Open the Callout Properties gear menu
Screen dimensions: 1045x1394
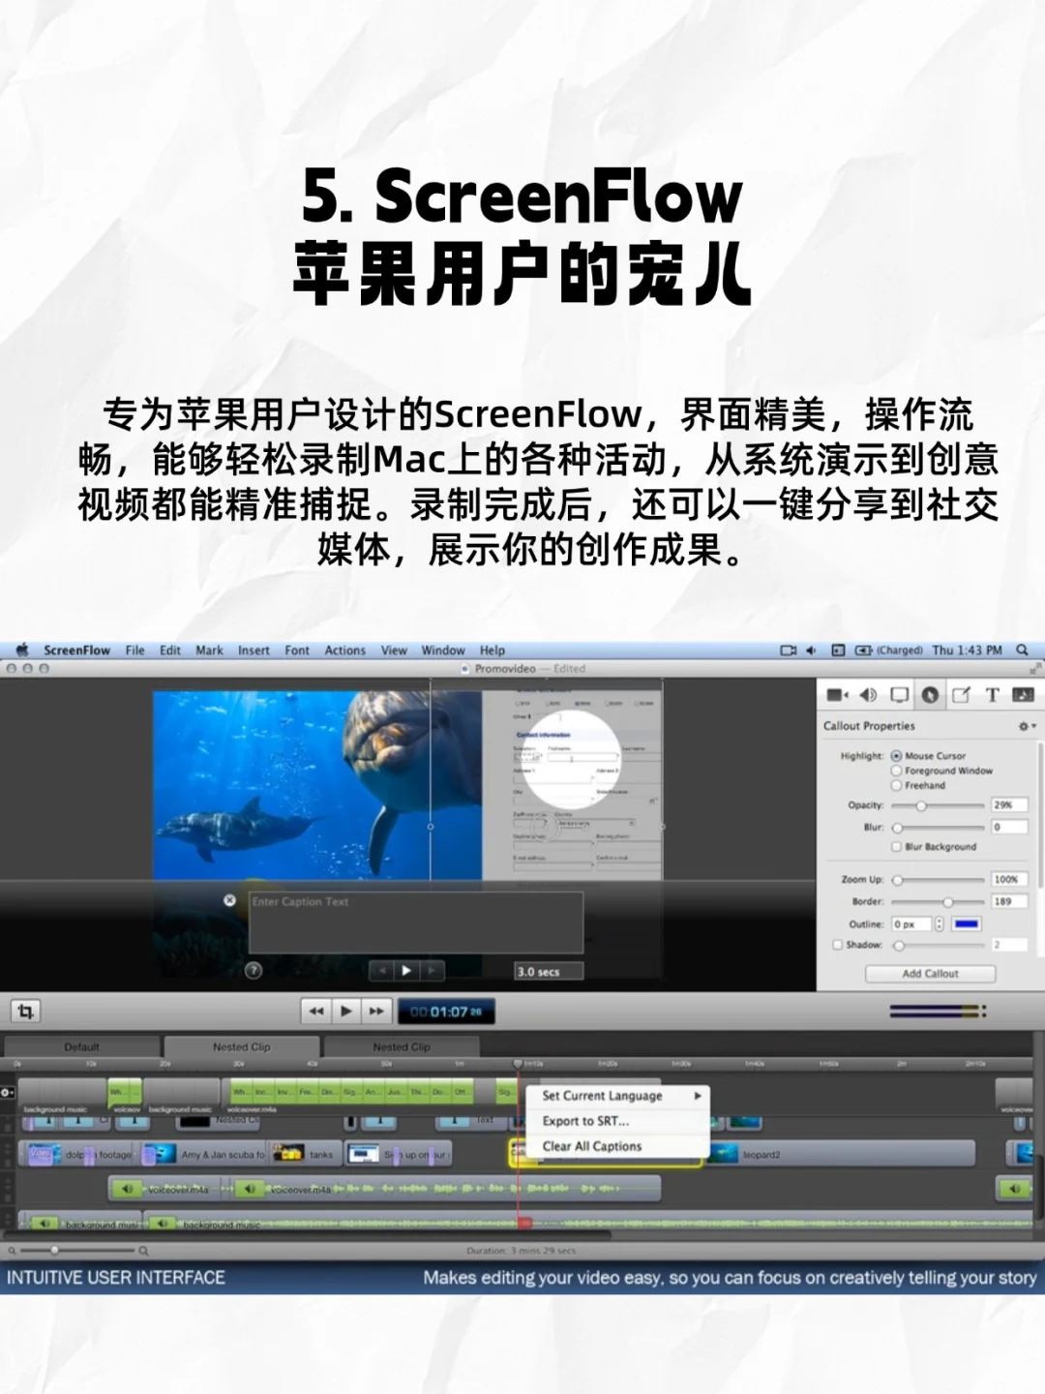pyautogui.click(x=1024, y=726)
